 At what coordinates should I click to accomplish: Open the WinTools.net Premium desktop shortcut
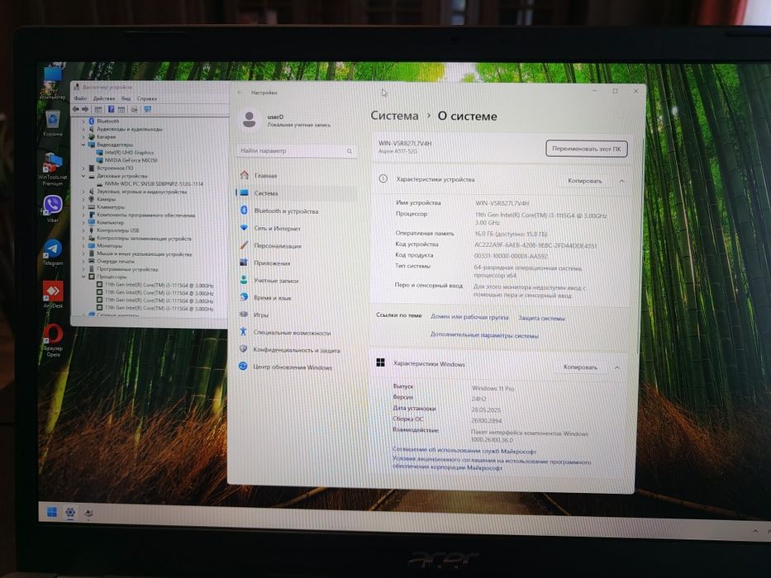[53, 168]
